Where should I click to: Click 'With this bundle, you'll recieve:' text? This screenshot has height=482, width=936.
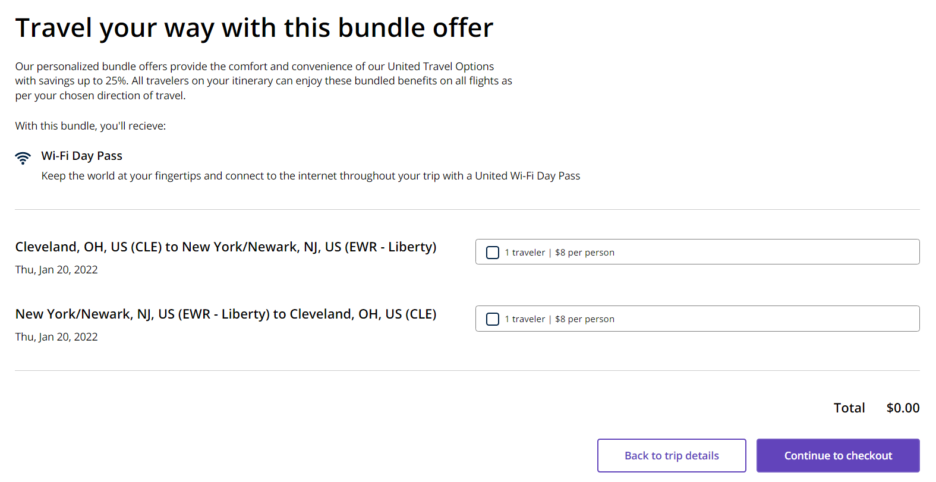coord(90,126)
